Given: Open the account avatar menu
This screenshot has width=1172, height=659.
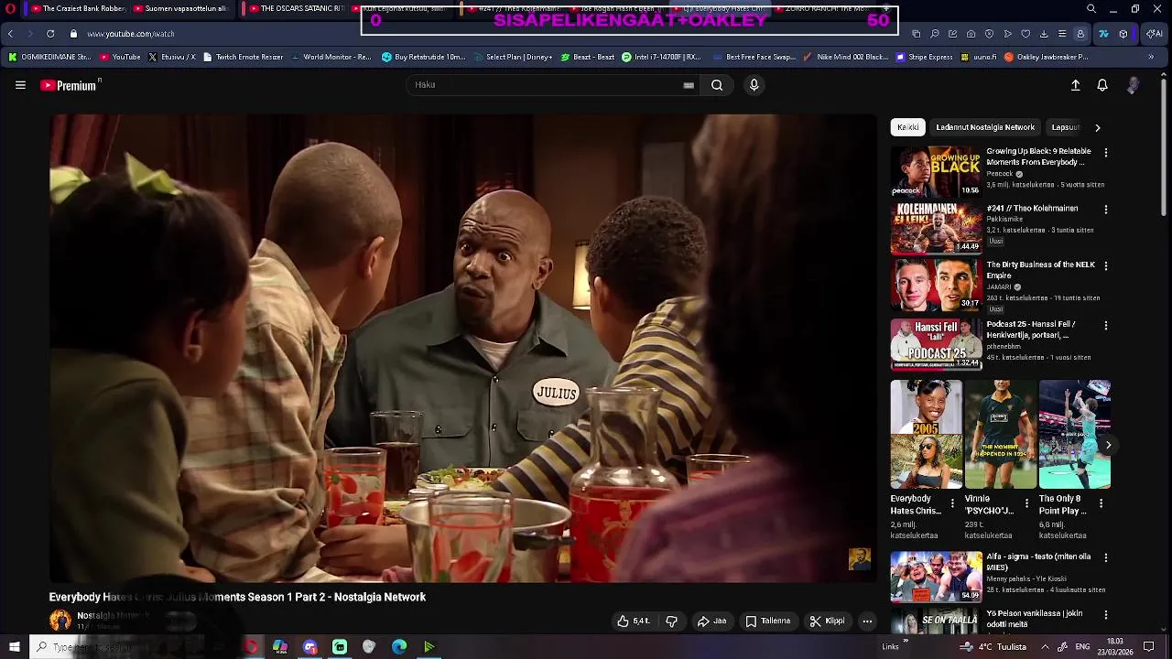Looking at the screenshot, I should 1133,85.
